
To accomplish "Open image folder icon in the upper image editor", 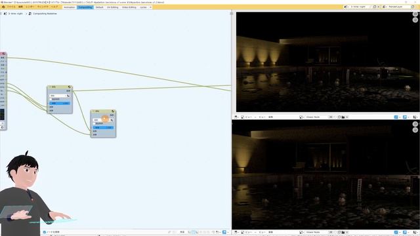I will point(343,117).
